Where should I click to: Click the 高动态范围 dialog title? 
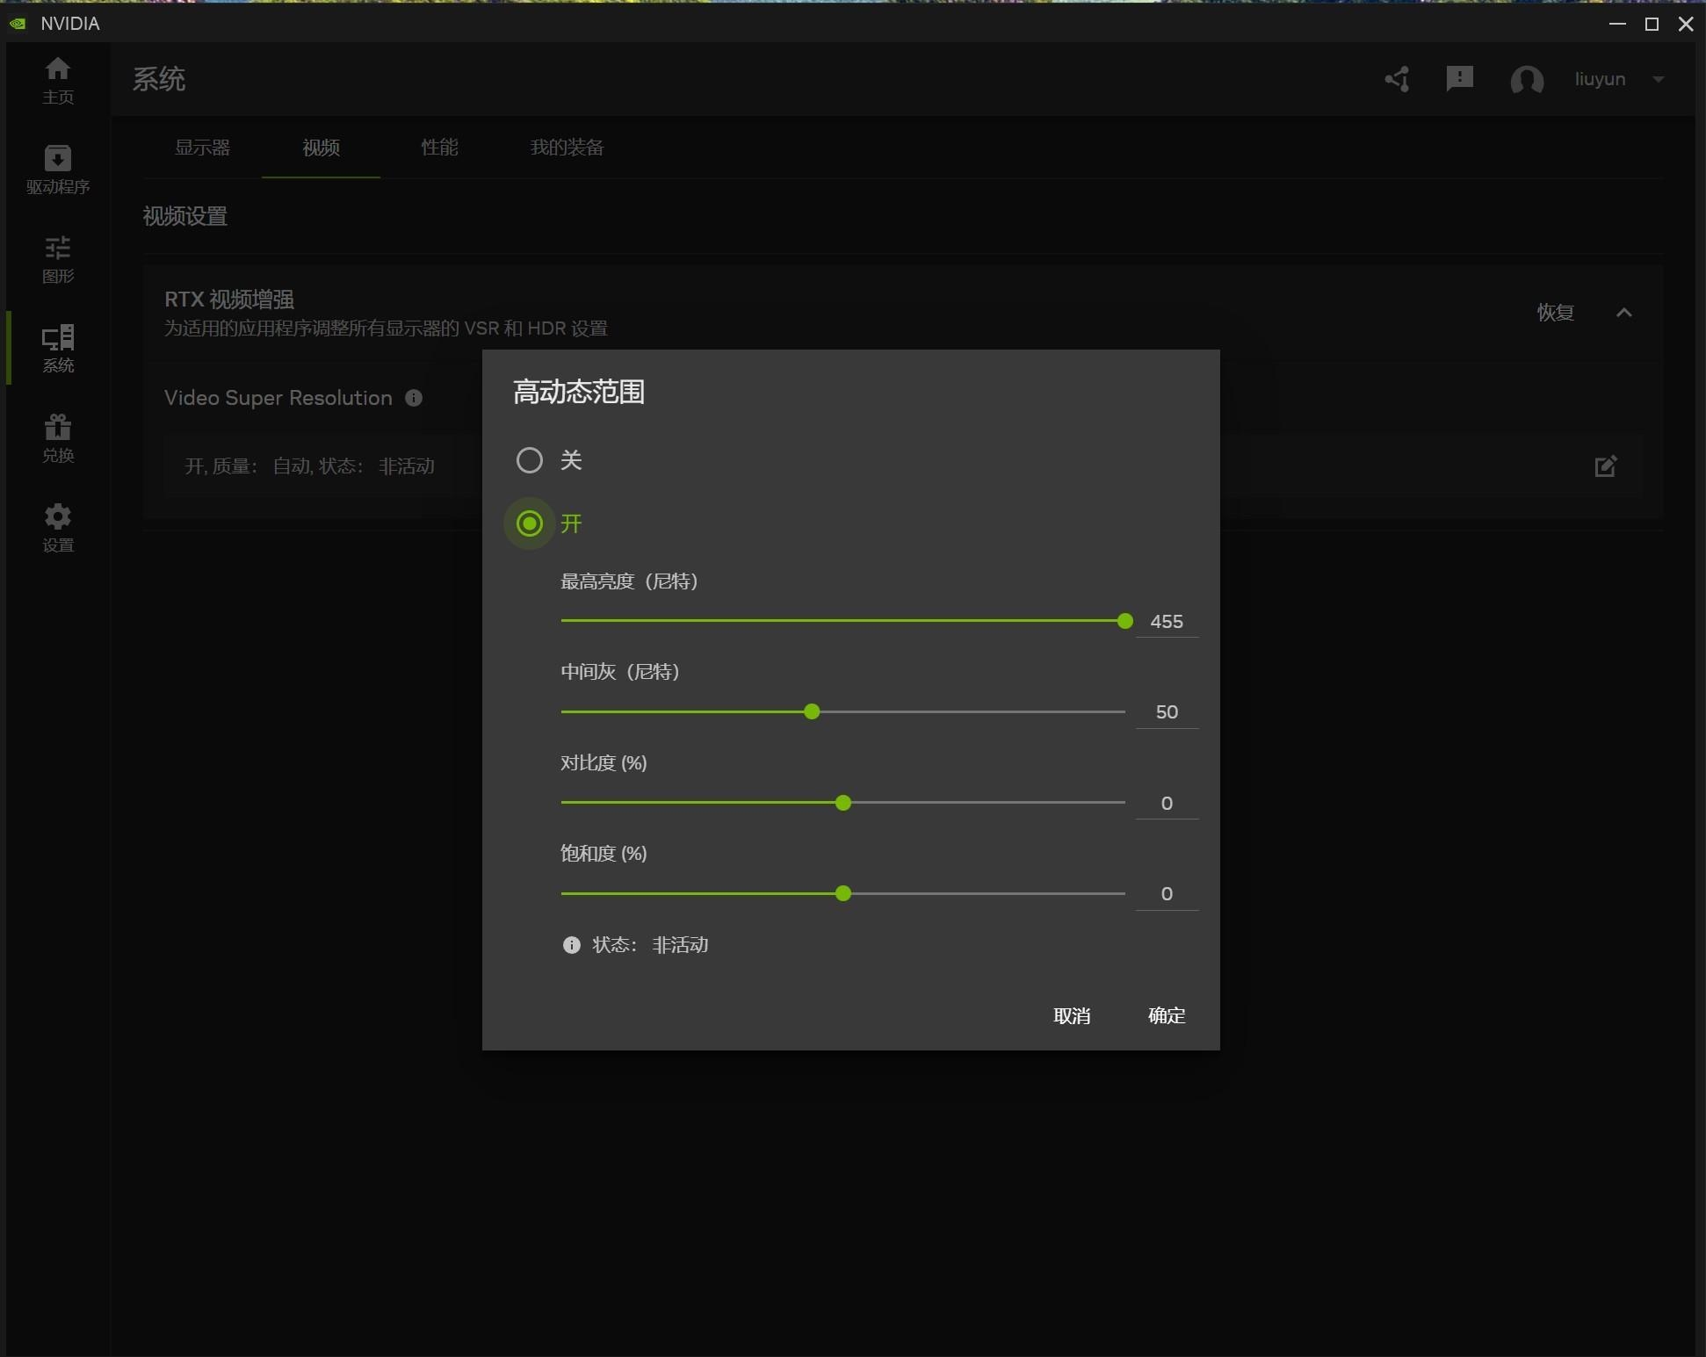[x=579, y=392]
